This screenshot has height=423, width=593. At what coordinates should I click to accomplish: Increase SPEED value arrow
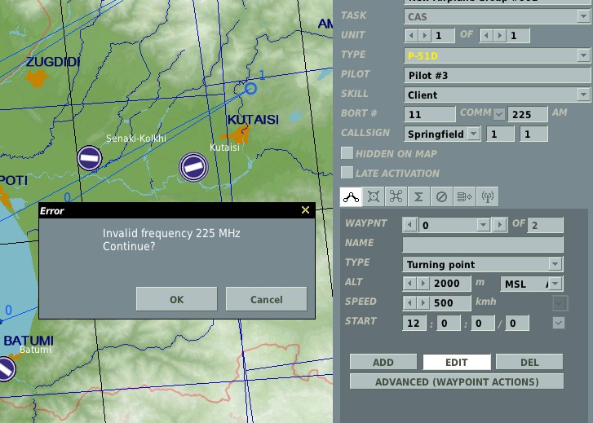tap(423, 302)
